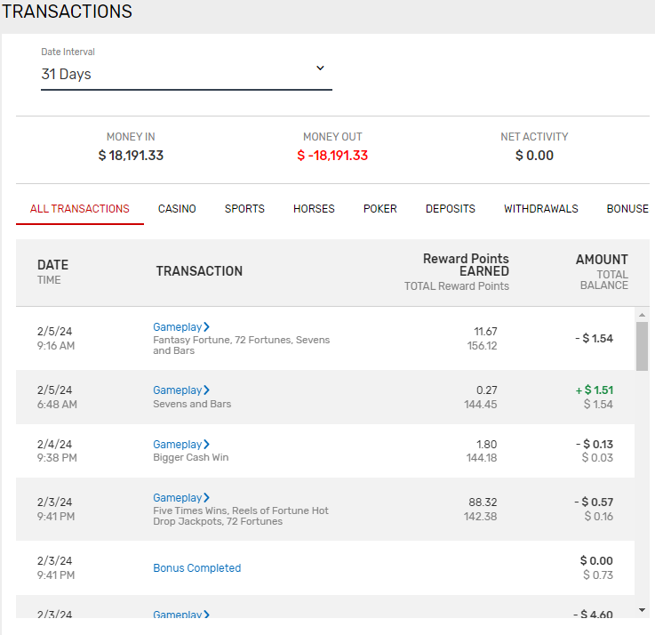Click the dropdown chevron beside 31 Days
The width and height of the screenshot is (655, 635).
click(320, 68)
